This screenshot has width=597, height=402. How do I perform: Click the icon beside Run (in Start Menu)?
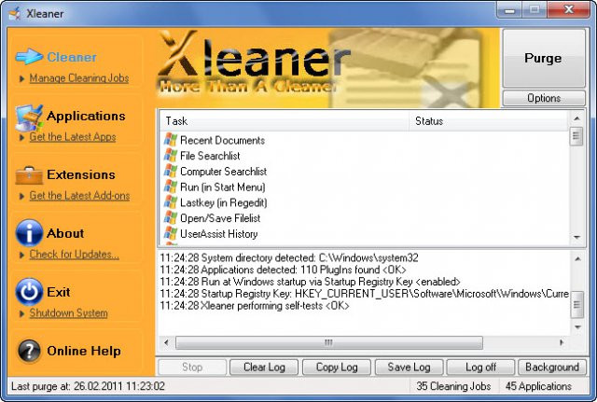170,187
